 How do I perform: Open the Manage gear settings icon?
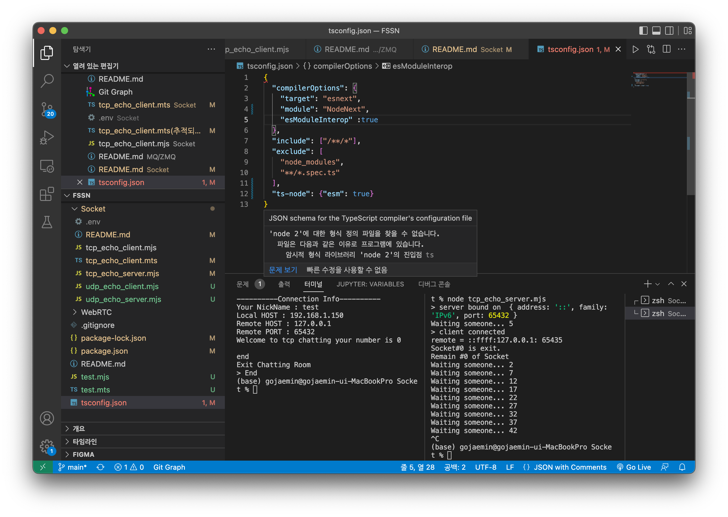pyautogui.click(x=47, y=446)
